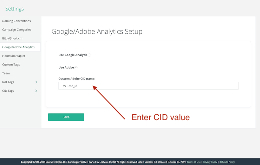
Task: Open Bit.ly/Short.cm settings
Action: point(12,38)
